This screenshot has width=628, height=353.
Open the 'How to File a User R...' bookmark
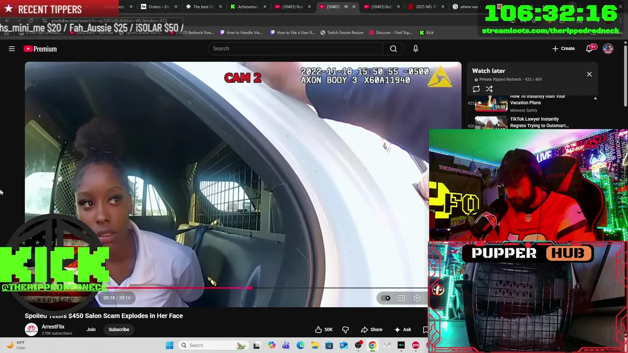pyautogui.click(x=292, y=32)
